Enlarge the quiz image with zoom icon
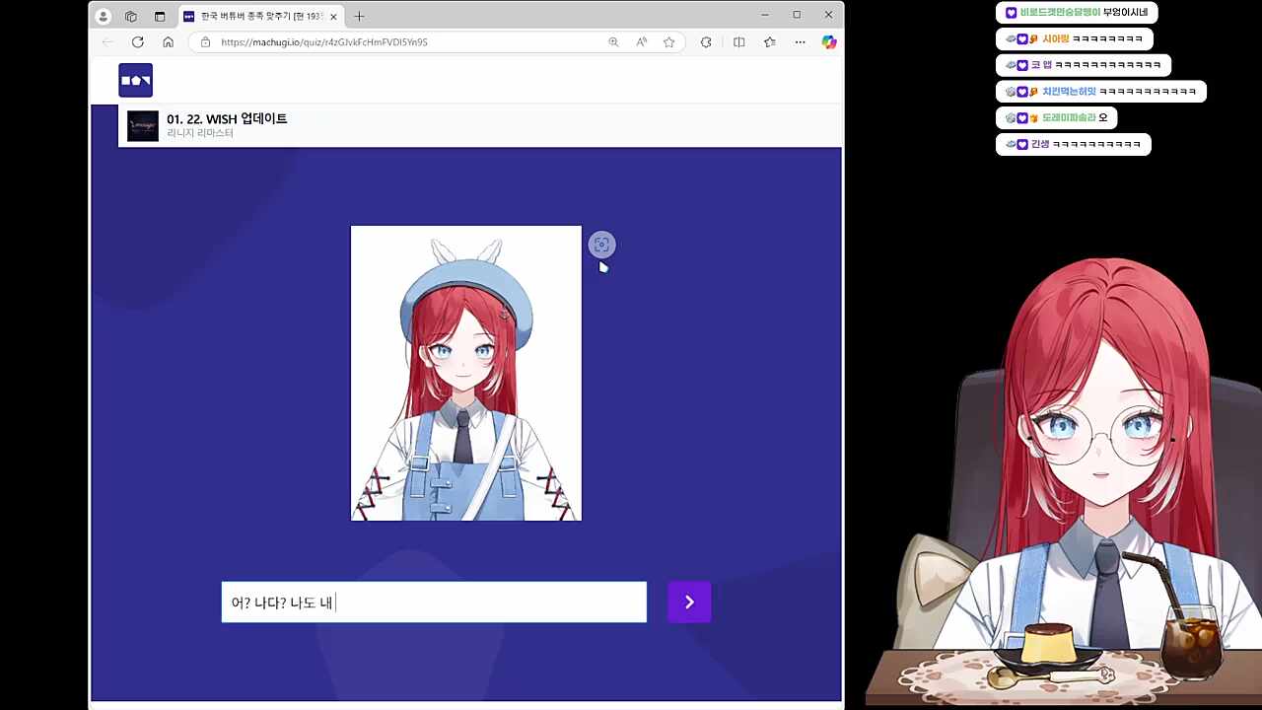 tap(601, 245)
